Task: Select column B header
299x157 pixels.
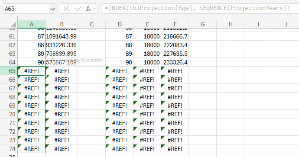Action: pyautogui.click(x=62, y=24)
